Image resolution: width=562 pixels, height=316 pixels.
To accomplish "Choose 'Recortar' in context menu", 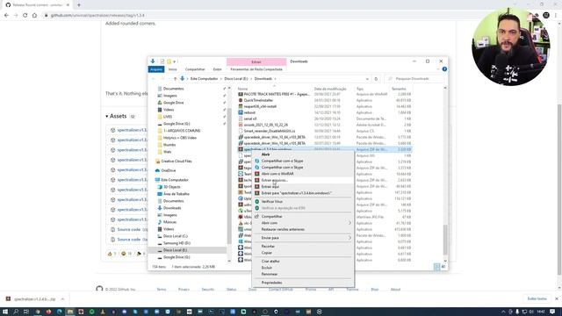I will click(x=268, y=246).
